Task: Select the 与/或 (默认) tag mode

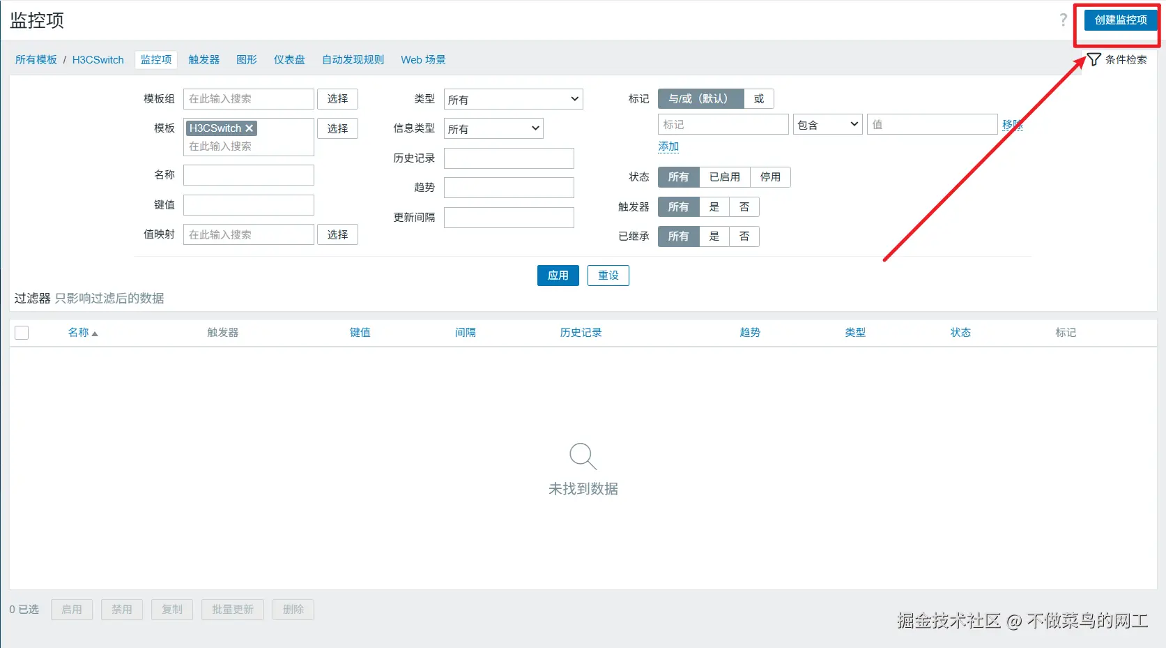Action: [x=700, y=99]
